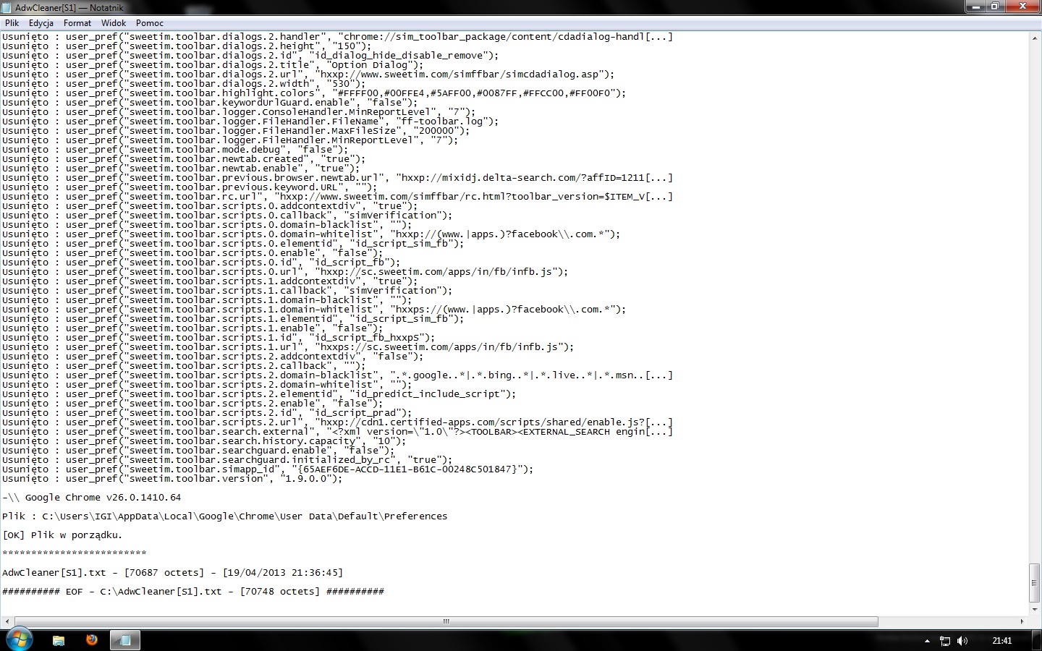Click the "EOF - C:\AdwCleaner[S1].txt" line
This screenshot has height=651, width=1042.
pos(193,592)
